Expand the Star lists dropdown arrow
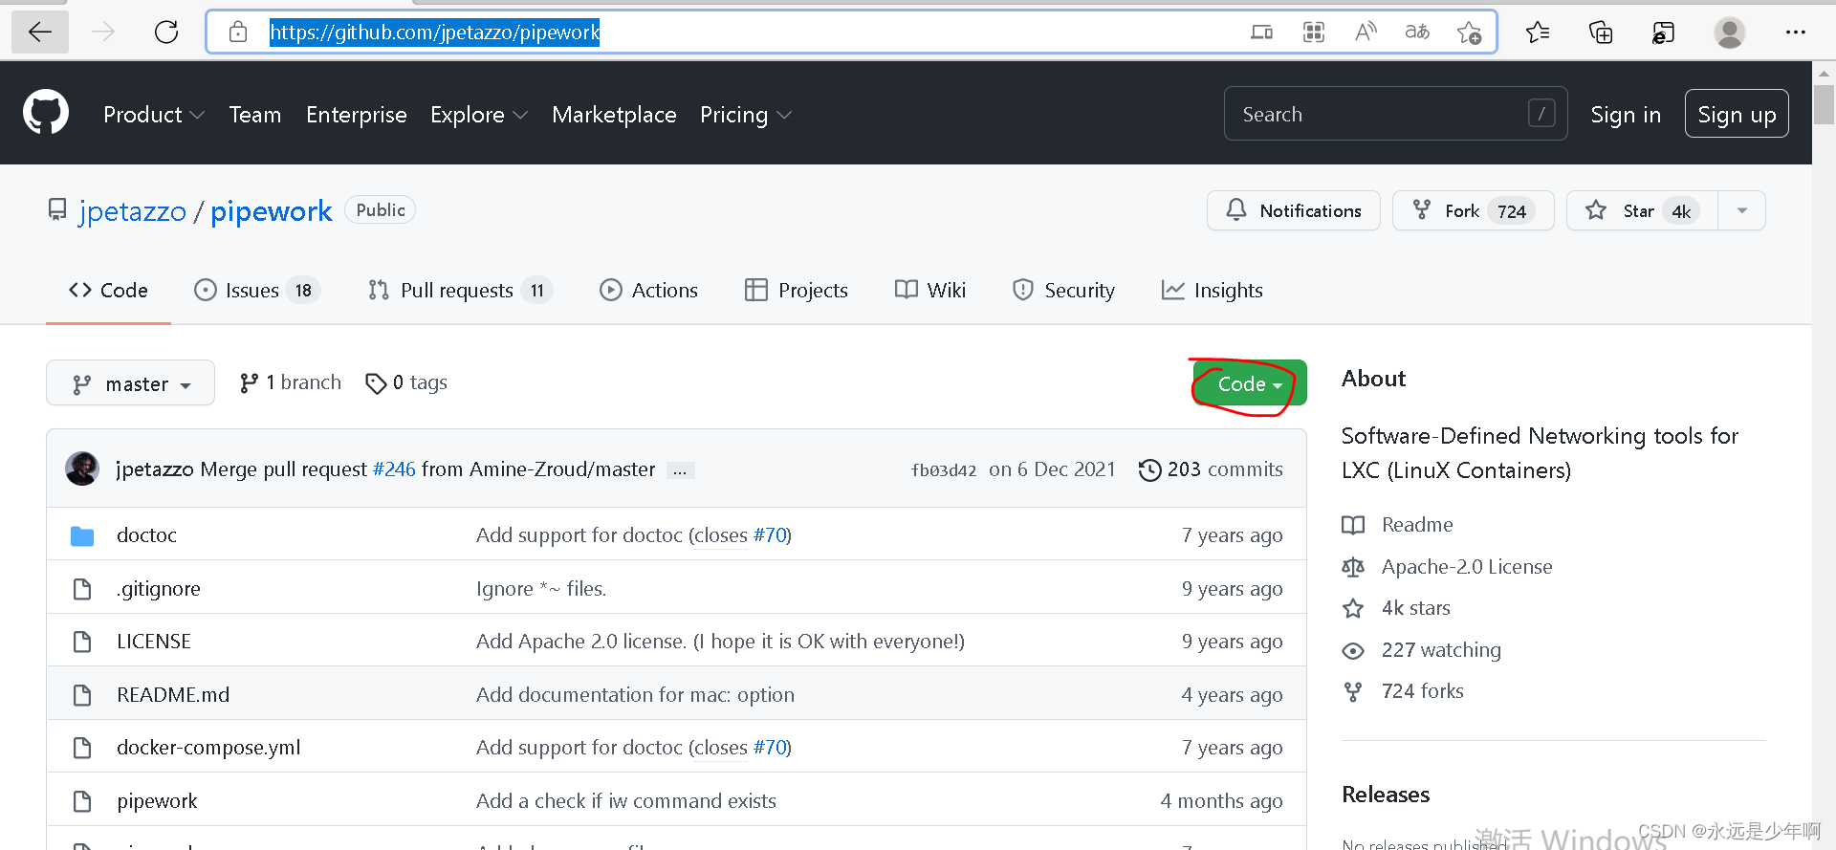Viewport: 1836px width, 850px height. [x=1742, y=210]
